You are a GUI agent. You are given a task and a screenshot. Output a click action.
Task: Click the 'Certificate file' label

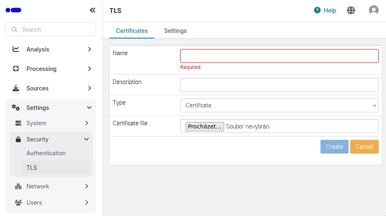pyautogui.click(x=130, y=123)
